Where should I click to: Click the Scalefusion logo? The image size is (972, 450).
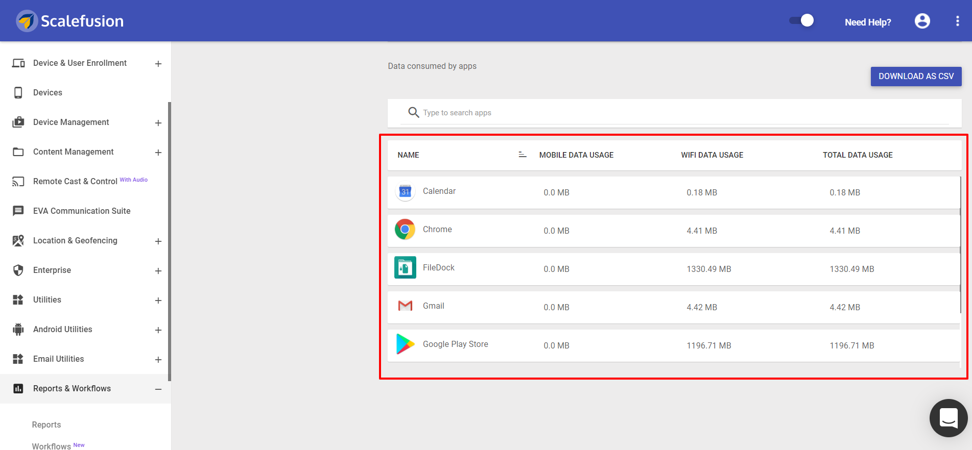tap(70, 21)
